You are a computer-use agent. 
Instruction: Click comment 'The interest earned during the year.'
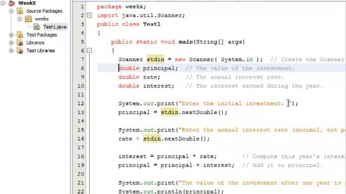point(254,86)
